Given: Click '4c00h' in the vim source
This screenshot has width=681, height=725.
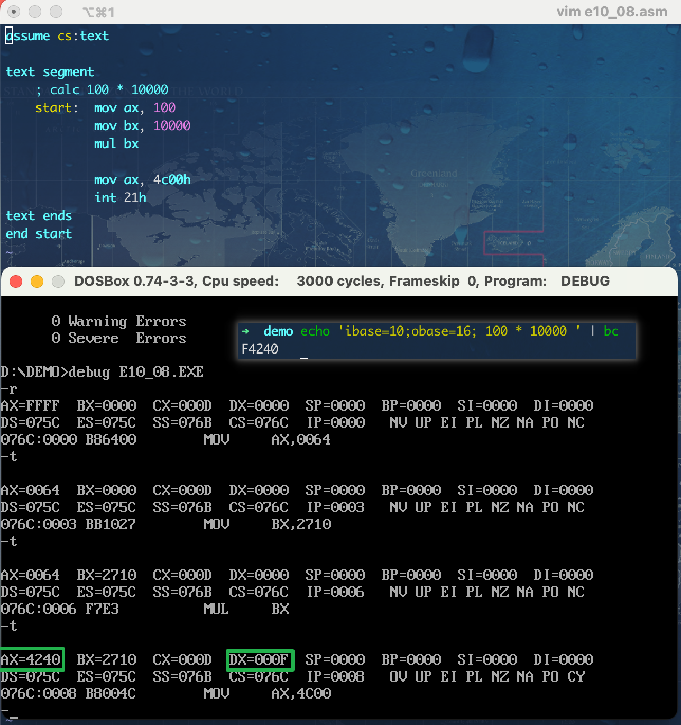Looking at the screenshot, I should pyautogui.click(x=172, y=180).
